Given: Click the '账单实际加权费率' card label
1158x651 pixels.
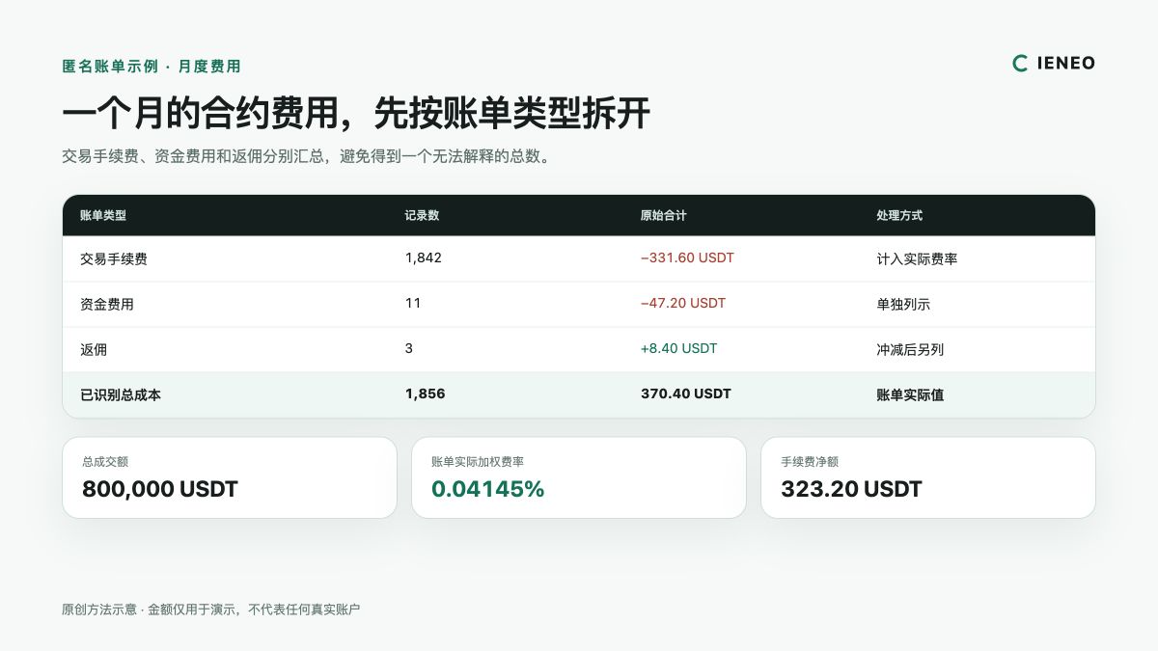Looking at the screenshot, I should pyautogui.click(x=478, y=462).
